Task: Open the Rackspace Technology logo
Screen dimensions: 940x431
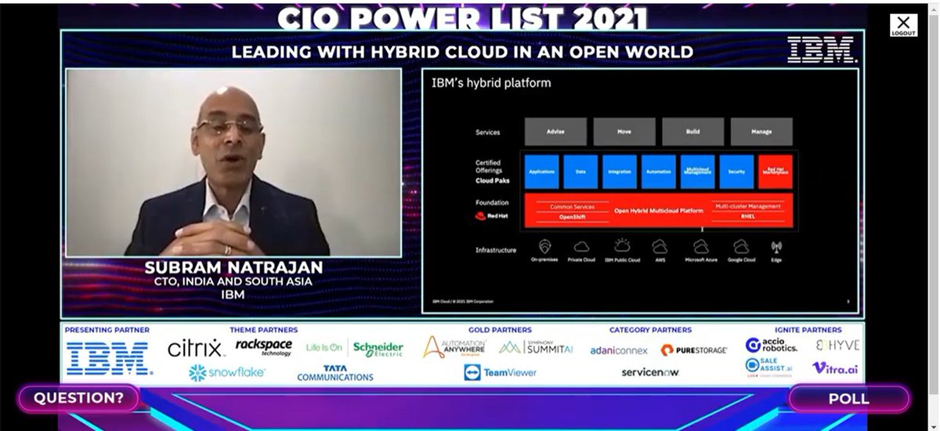Action: point(263,347)
